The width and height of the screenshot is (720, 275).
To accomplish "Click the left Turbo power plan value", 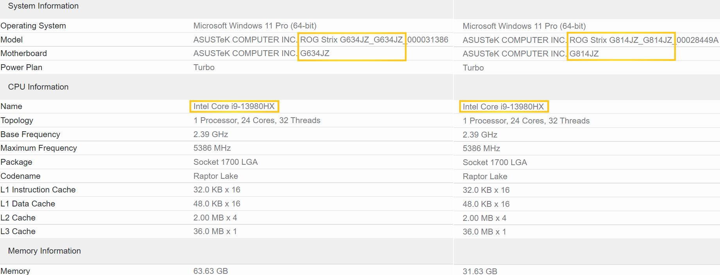I will pyautogui.click(x=204, y=67).
